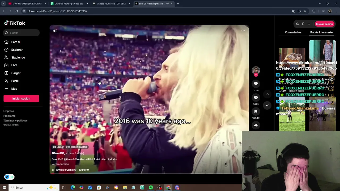This screenshot has height=191, width=340.
Task: Bookmark this page with the star
Action: pyautogui.click(x=305, y=11)
